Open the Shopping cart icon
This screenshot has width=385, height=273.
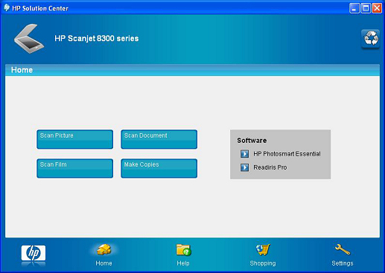[263, 249]
